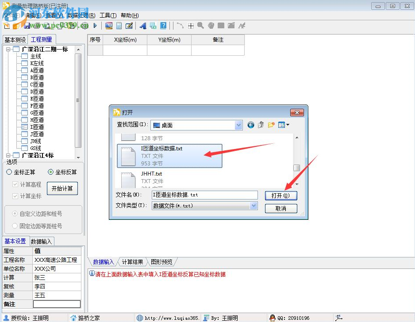Choose the 固定边距等距桩号 option
This screenshot has width=415, height=322.
(15, 225)
